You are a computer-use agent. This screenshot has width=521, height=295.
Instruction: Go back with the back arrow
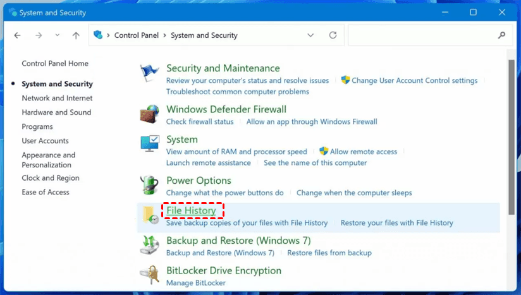click(x=17, y=35)
